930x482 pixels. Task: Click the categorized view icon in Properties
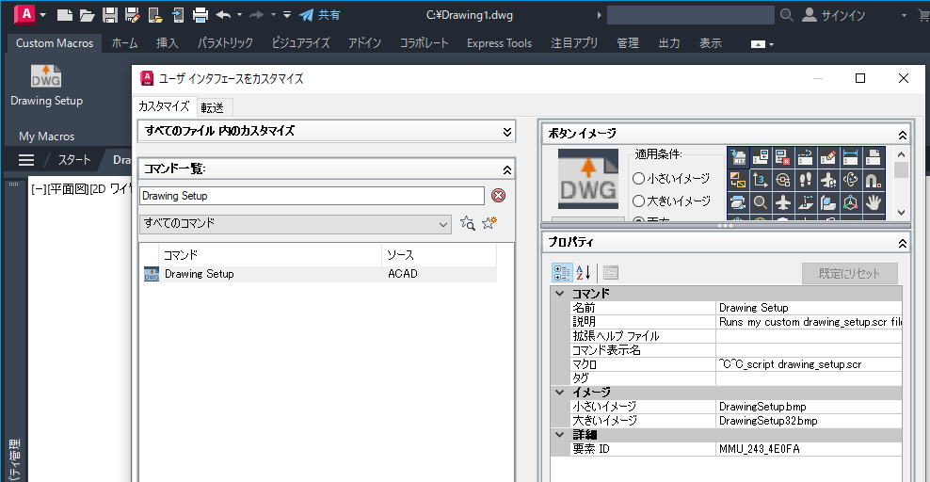562,273
